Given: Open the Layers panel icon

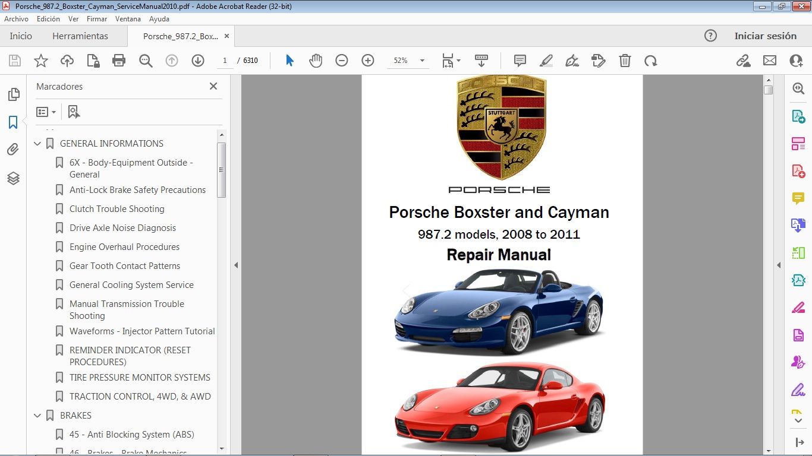Looking at the screenshot, I should click(13, 178).
